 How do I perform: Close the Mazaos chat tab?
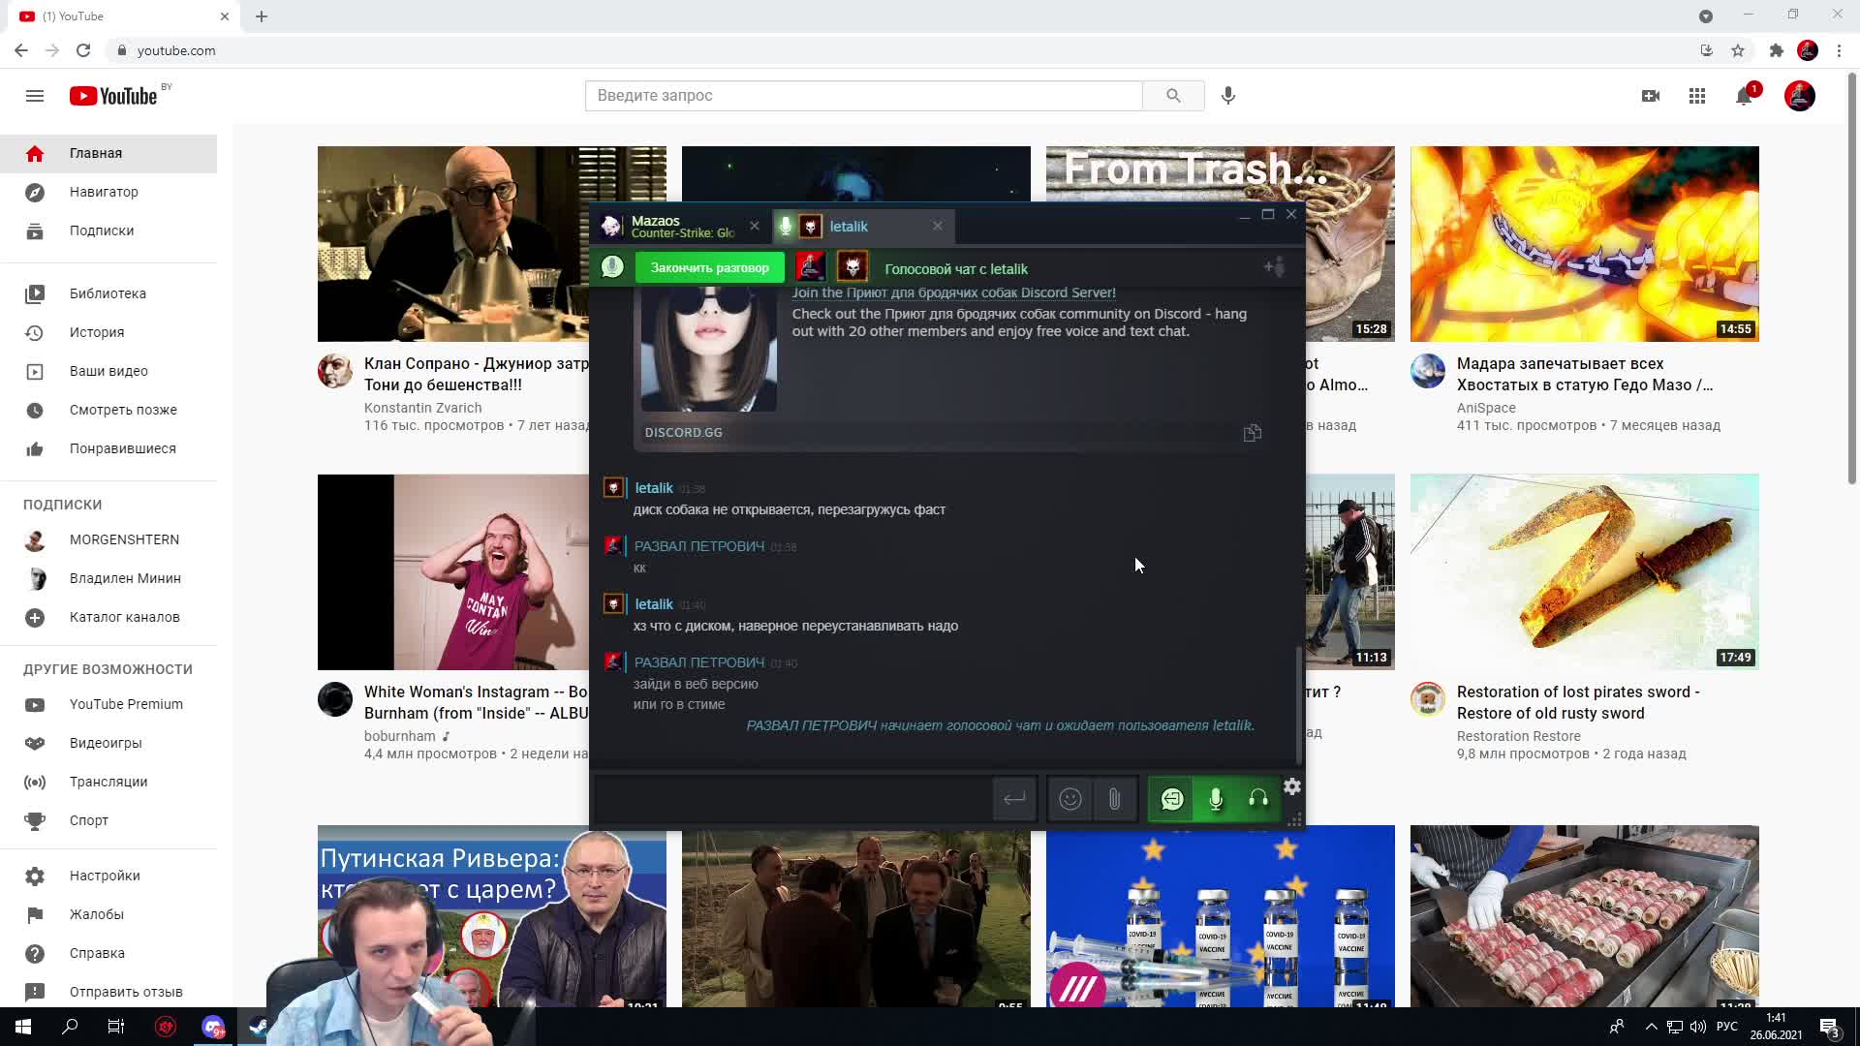coord(755,226)
